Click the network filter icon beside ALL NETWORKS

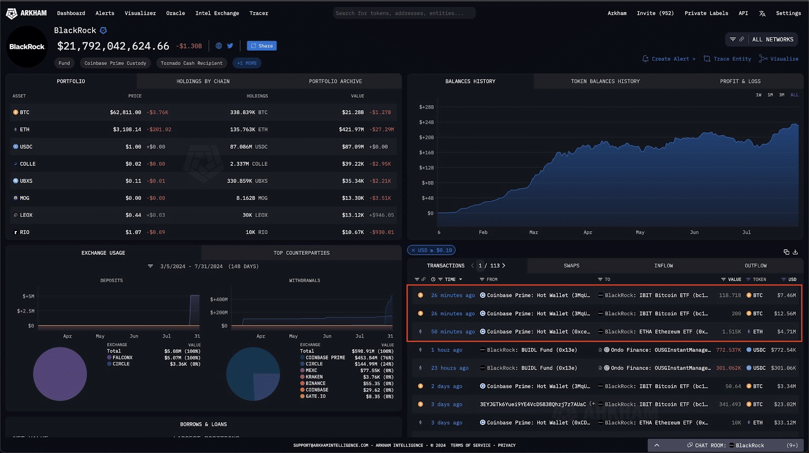(733, 39)
